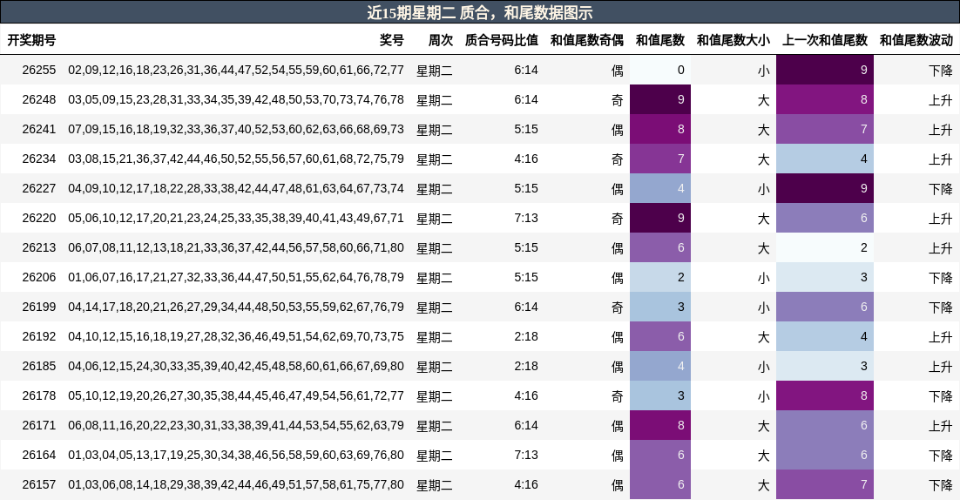Select 星期二 in row 26164

click(x=435, y=456)
